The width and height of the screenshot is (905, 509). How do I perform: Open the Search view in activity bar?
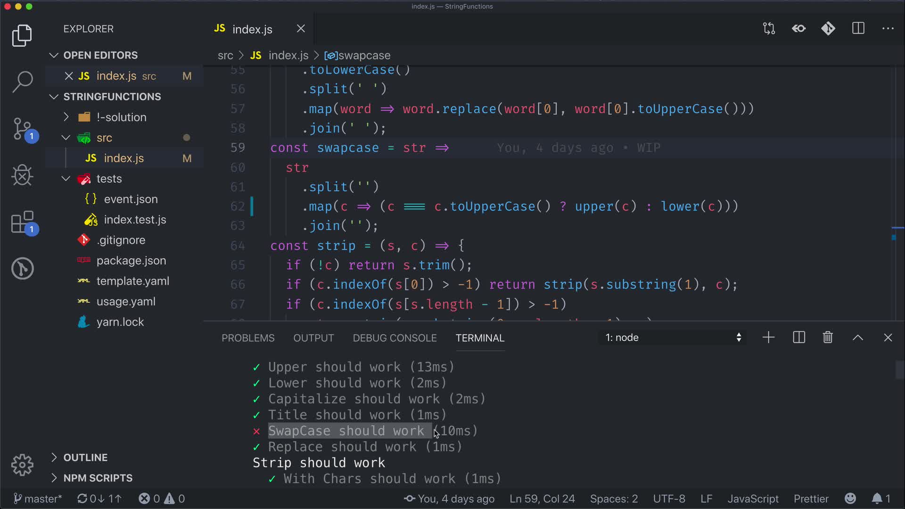[22, 82]
